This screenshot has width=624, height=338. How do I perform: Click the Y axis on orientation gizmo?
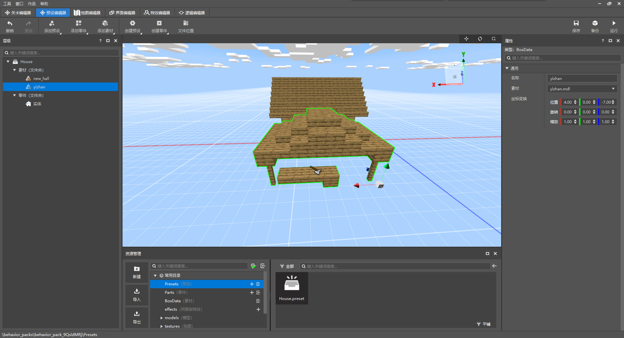tap(463, 55)
